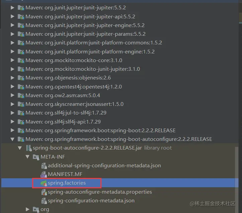The height and width of the screenshot is (213, 242).
Task: Click library icon of ow2.asm:asm:5.0.4
Action: tap(21, 95)
